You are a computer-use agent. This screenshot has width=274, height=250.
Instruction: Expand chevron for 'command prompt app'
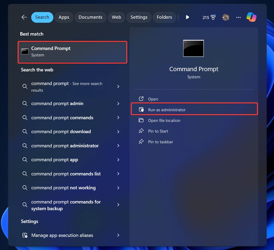pyautogui.click(x=118, y=160)
